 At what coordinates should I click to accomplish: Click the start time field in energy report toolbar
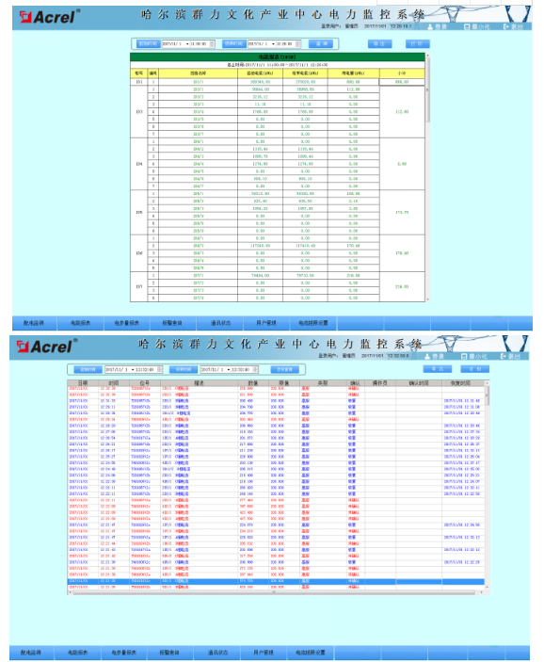click(188, 44)
